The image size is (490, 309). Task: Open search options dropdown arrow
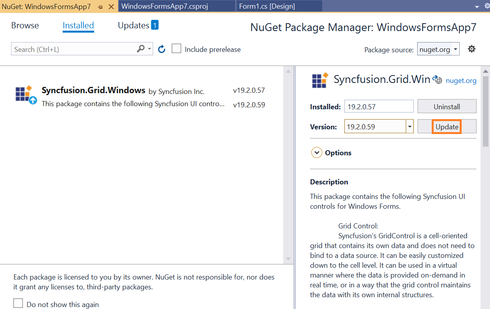click(150, 49)
